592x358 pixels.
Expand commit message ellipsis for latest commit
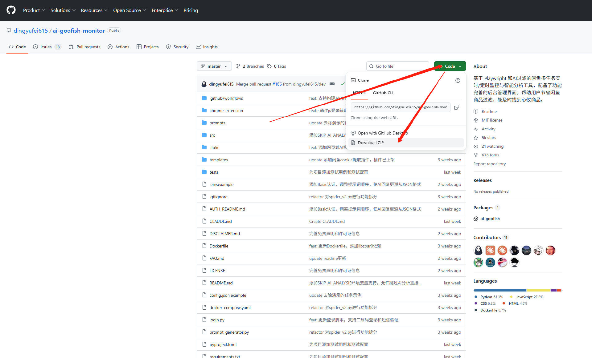point(332,84)
